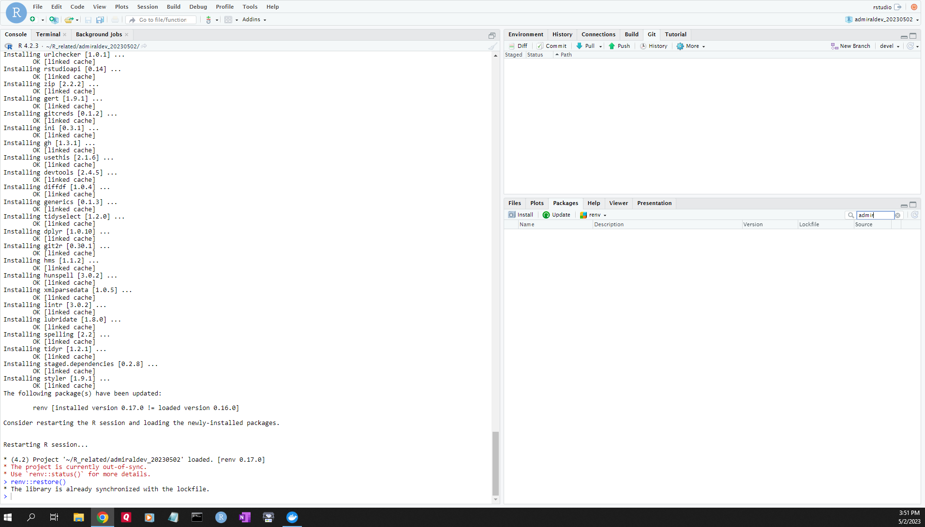Open the Tools menu
Screen dimensions: 925x527
coord(250,7)
